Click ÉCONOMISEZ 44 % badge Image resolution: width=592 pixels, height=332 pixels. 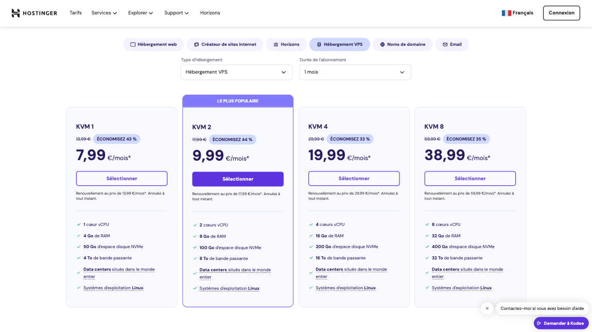tap(233, 140)
